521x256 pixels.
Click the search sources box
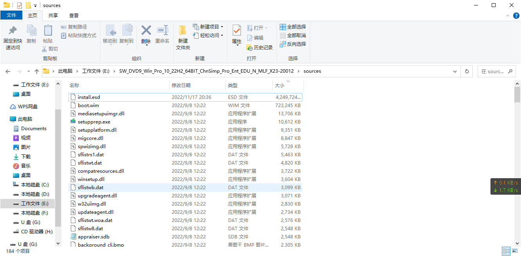click(496, 72)
